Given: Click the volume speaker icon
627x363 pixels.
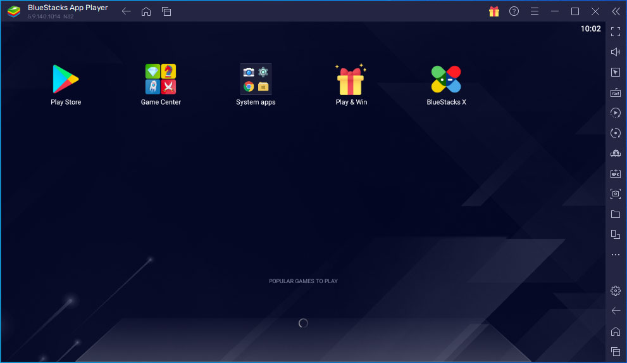Looking at the screenshot, I should pyautogui.click(x=616, y=52).
